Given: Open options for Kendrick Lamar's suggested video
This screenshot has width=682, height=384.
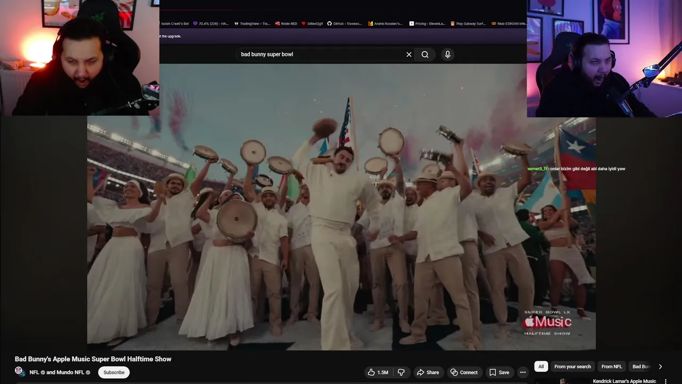Looking at the screenshot, I should pyautogui.click(x=665, y=381).
